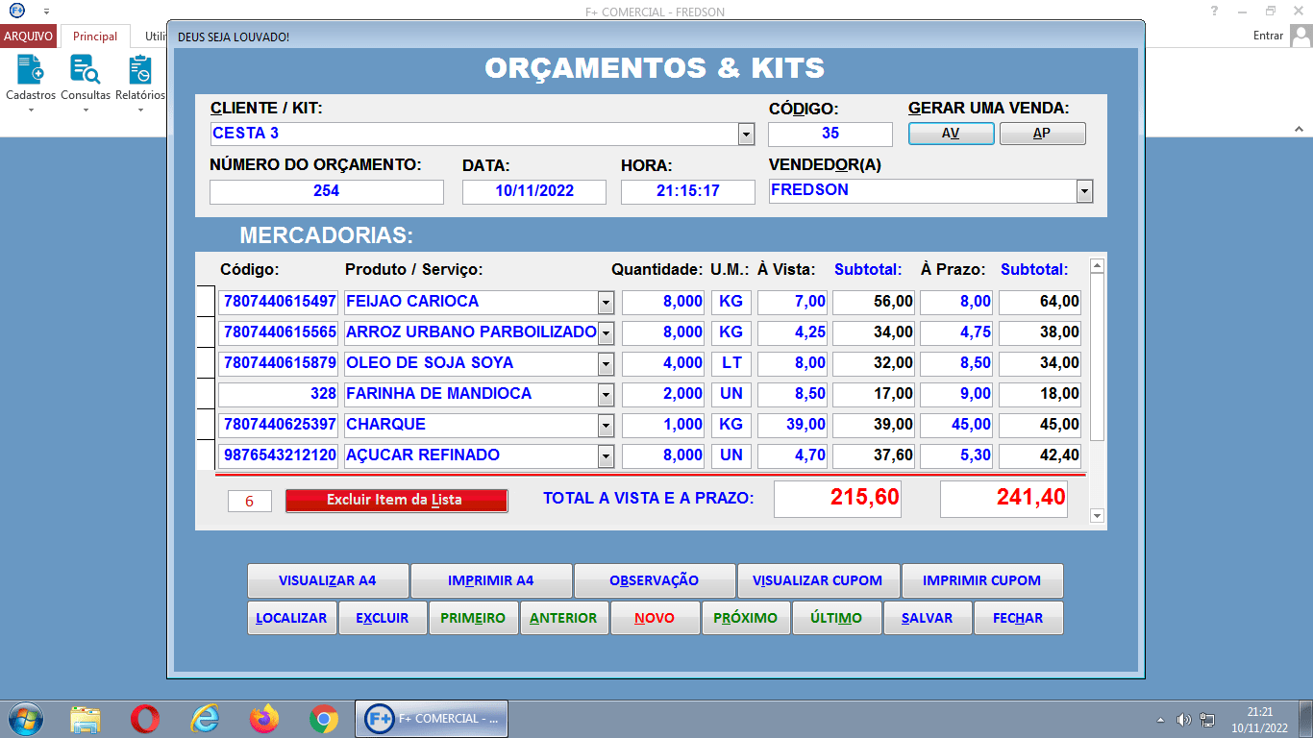This screenshot has width=1313, height=738.
Task: Open the ARQUIVO menu tab
Action: [29, 37]
